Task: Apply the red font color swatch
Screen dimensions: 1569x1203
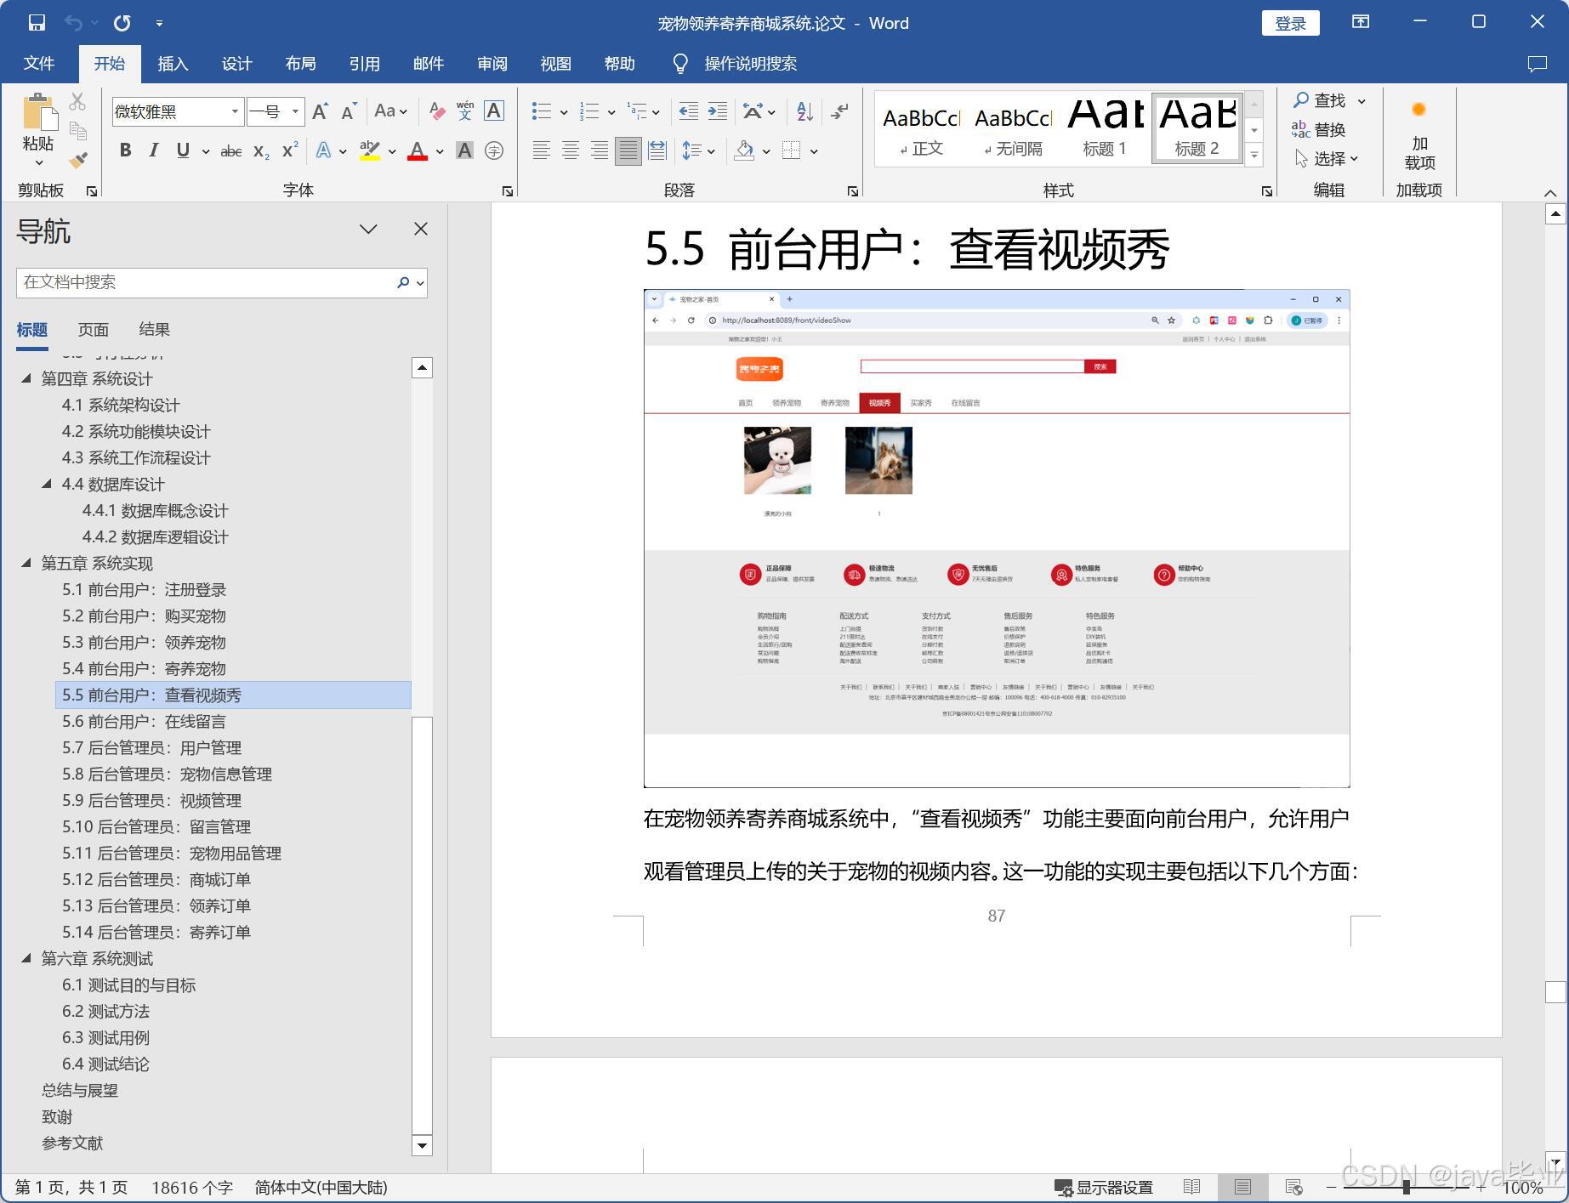Action: [x=418, y=151]
